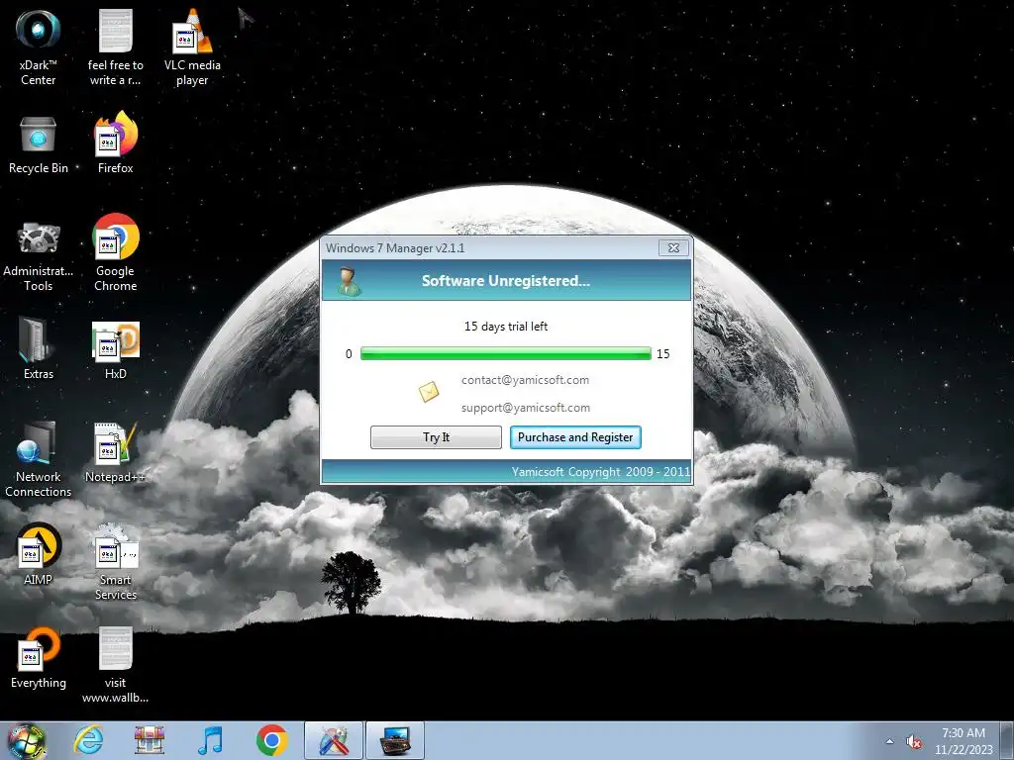Click the 'Yamicsoft Copyright 2009 - 2011' footer text
Viewport: 1014px width, 760px height.
tap(601, 472)
